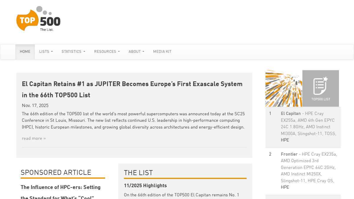
Task: Click HPE vendor under Frontier
Action: coord(285,188)
